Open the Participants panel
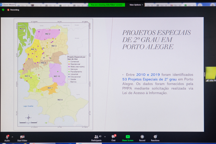Screen dimensions: 216x144 coord(96,138)
